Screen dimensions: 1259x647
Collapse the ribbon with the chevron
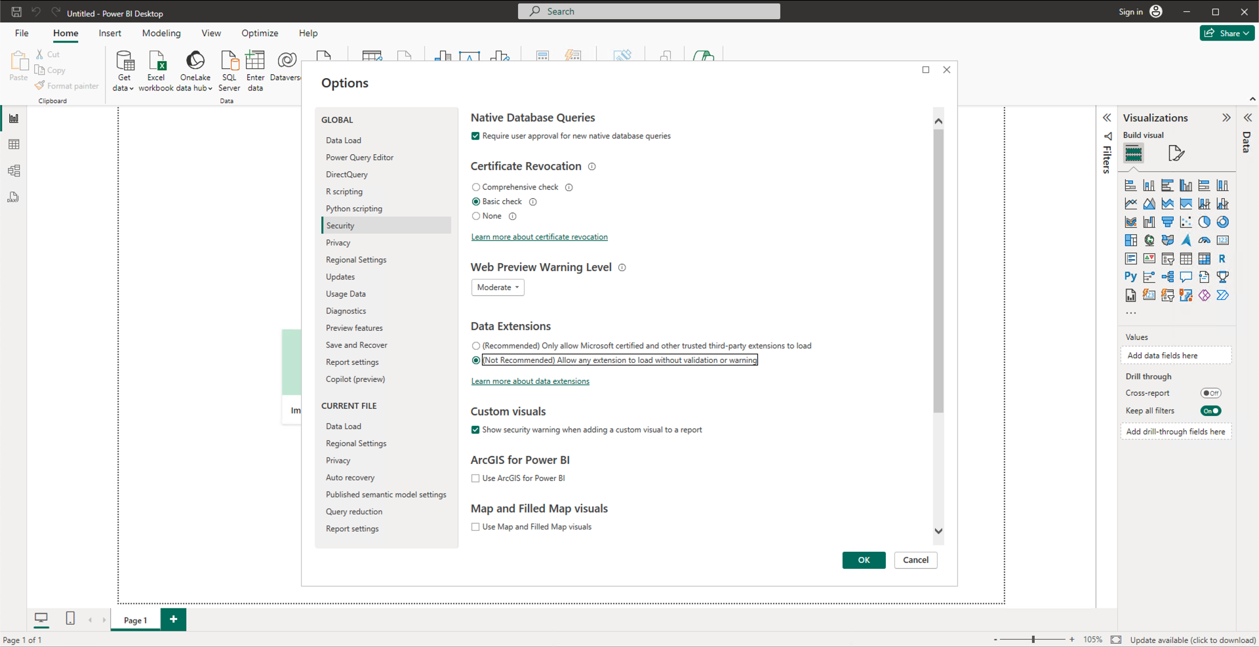coord(1252,99)
